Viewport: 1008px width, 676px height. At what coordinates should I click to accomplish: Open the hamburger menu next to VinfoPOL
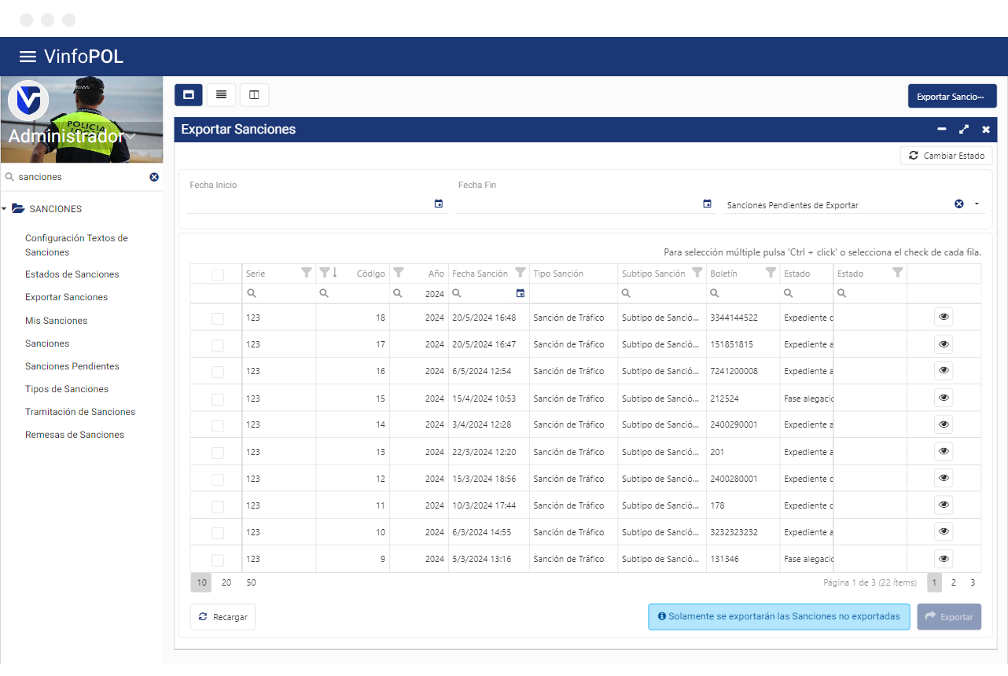[x=28, y=57]
